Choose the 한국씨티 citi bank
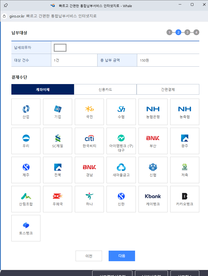 (89, 141)
